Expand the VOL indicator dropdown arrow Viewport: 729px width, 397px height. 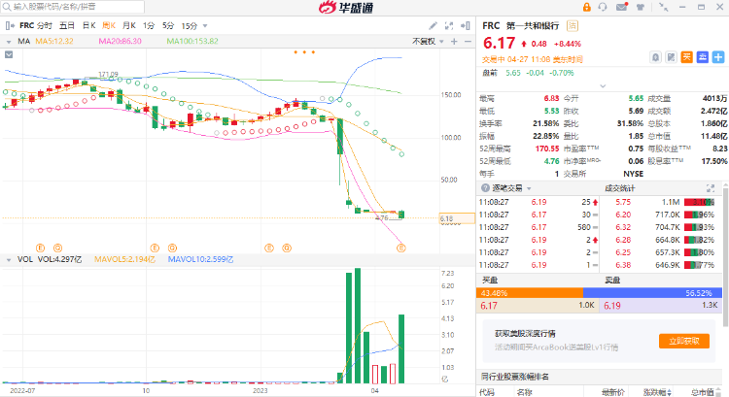[x=9, y=260]
